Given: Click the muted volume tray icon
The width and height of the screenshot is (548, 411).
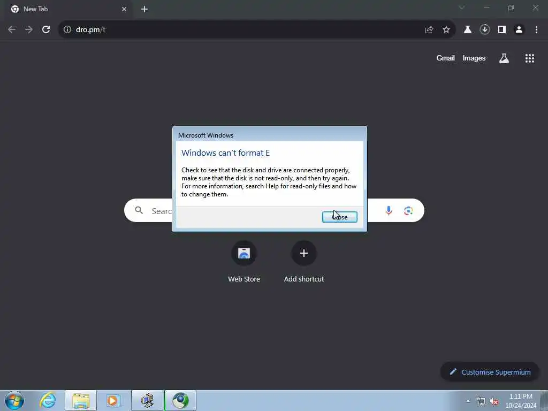Looking at the screenshot, I should tap(494, 401).
